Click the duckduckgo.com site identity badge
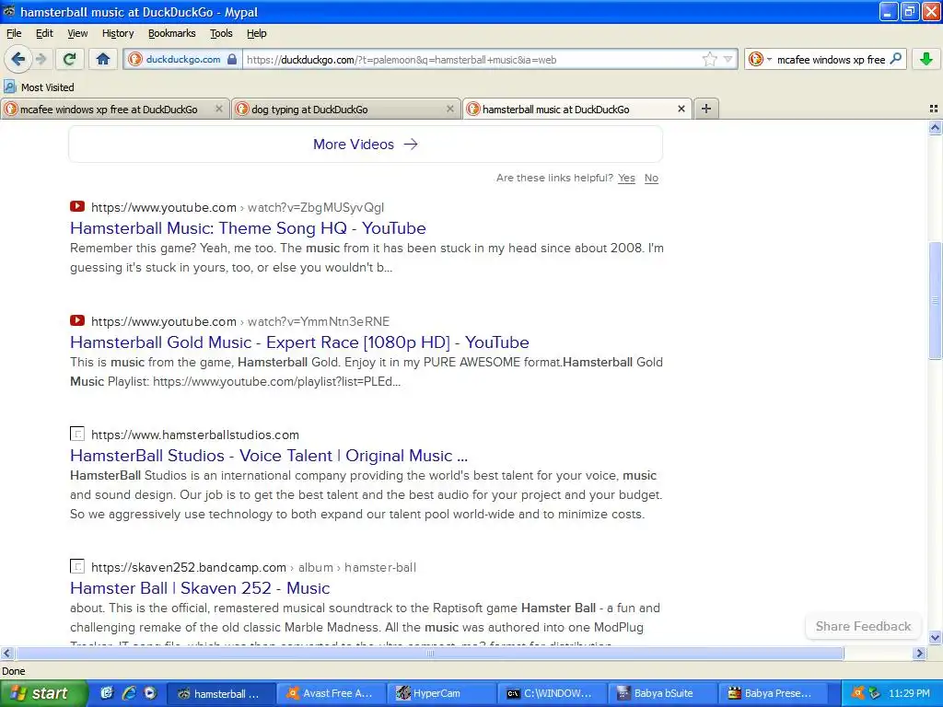Viewport: 943px width, 707px height. coord(183,59)
